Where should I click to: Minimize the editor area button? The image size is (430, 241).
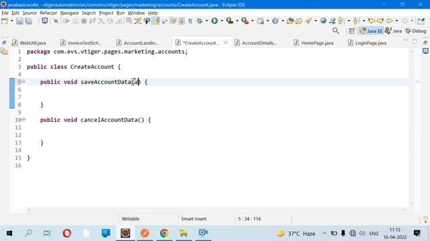[x=406, y=40]
